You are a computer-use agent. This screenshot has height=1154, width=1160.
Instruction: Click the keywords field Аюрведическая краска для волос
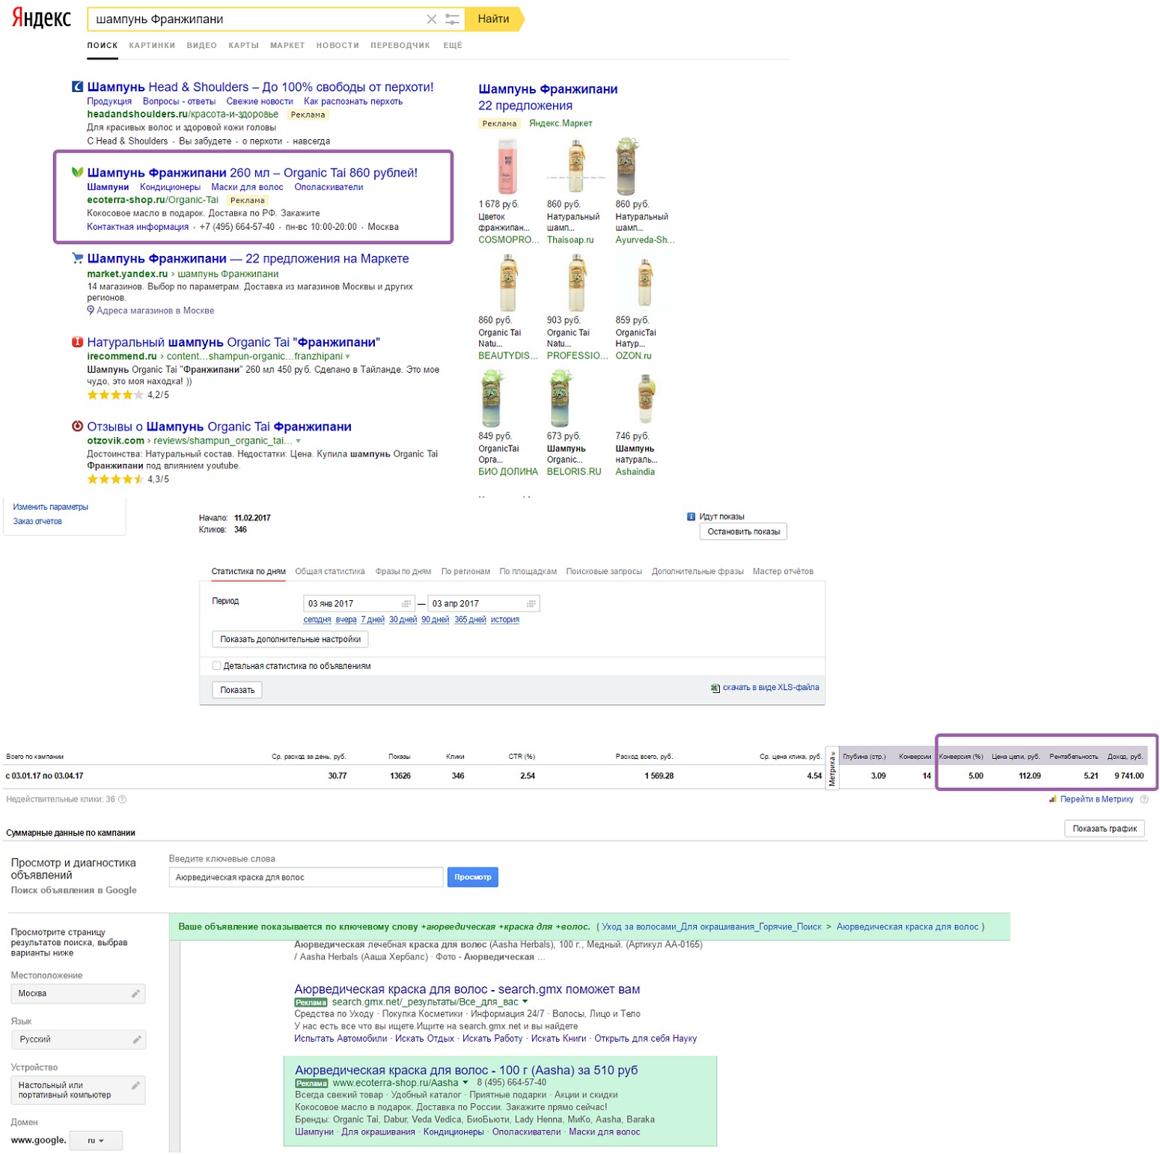306,877
